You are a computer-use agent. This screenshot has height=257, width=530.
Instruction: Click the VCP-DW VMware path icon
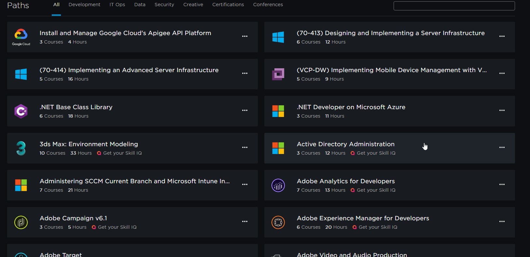(x=278, y=74)
